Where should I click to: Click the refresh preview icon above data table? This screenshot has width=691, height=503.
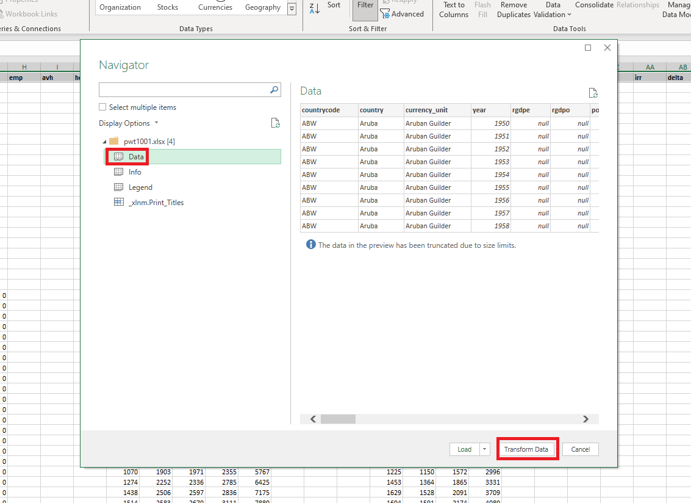(593, 93)
